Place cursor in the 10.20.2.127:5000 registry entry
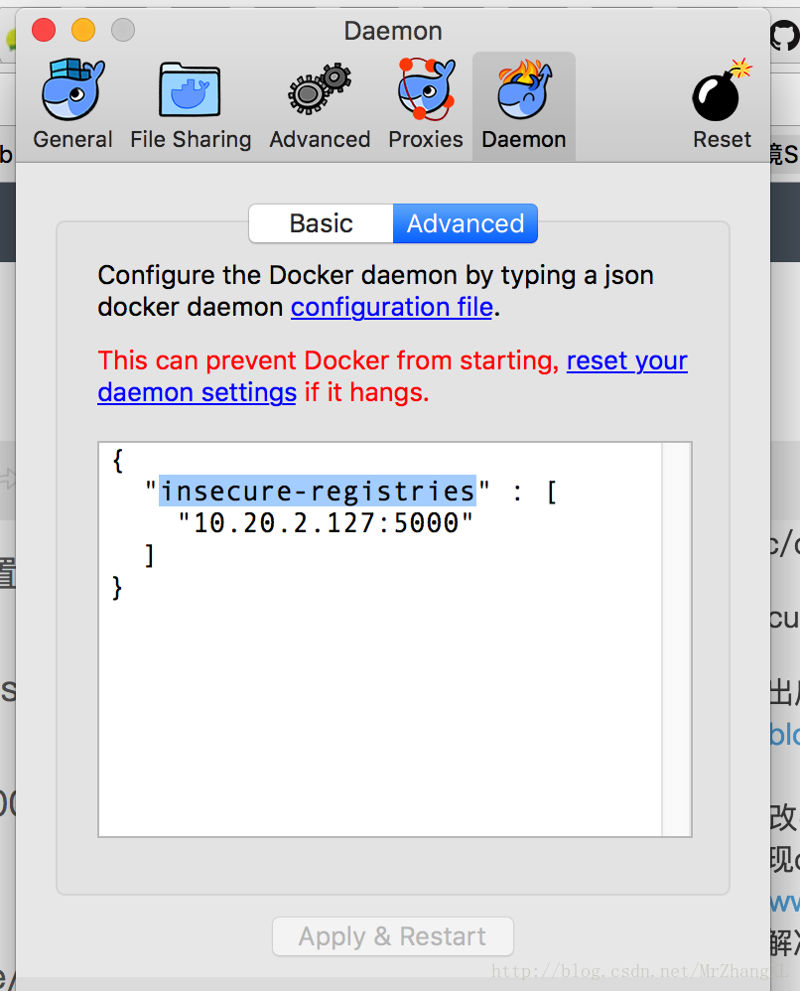 tap(326, 522)
